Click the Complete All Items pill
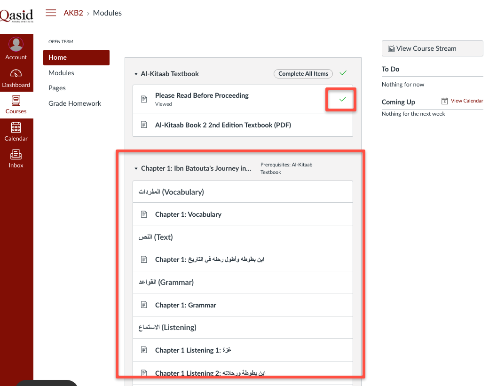The height and width of the screenshot is (386, 489). [x=303, y=74]
